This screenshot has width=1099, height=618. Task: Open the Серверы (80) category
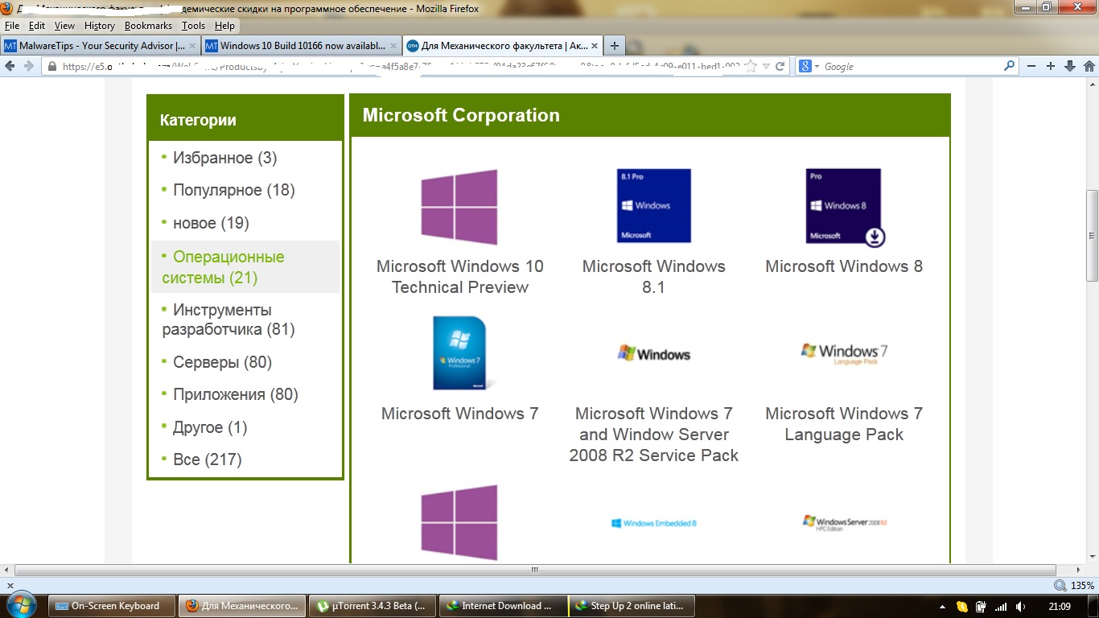click(x=222, y=362)
